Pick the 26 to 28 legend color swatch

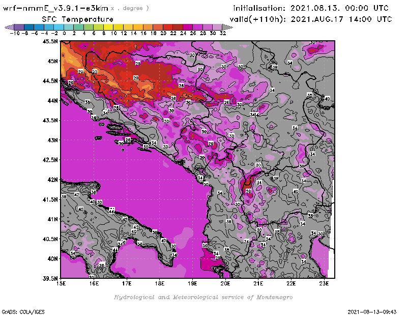coord(197,27)
